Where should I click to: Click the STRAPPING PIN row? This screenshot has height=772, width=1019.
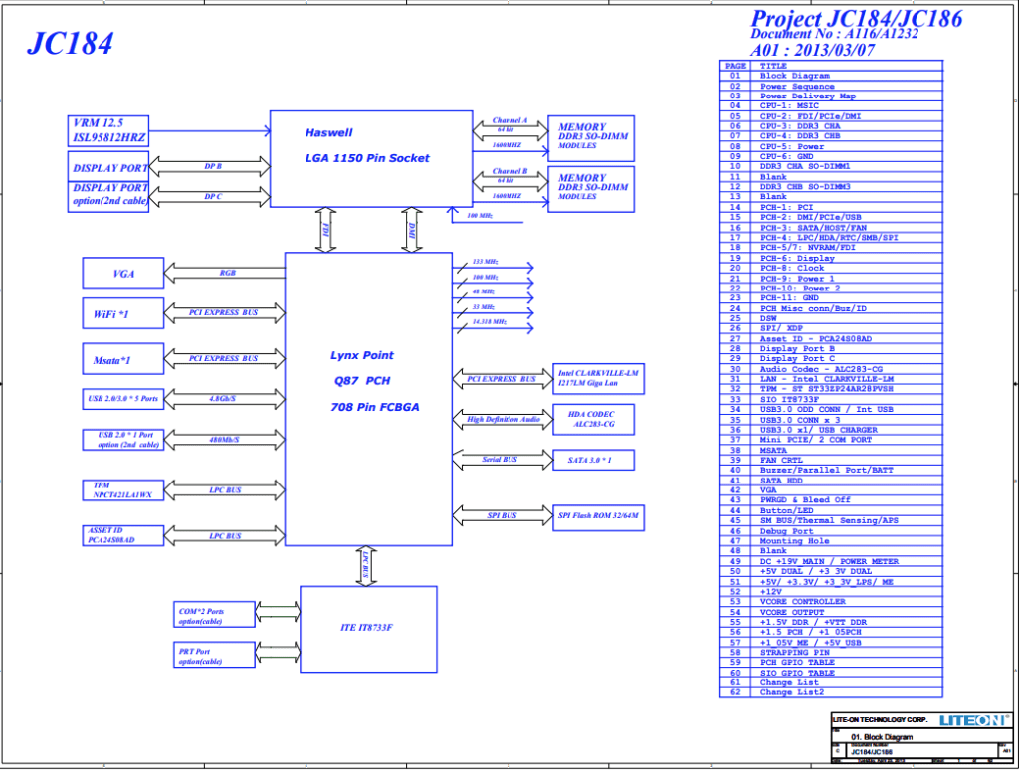click(831, 653)
